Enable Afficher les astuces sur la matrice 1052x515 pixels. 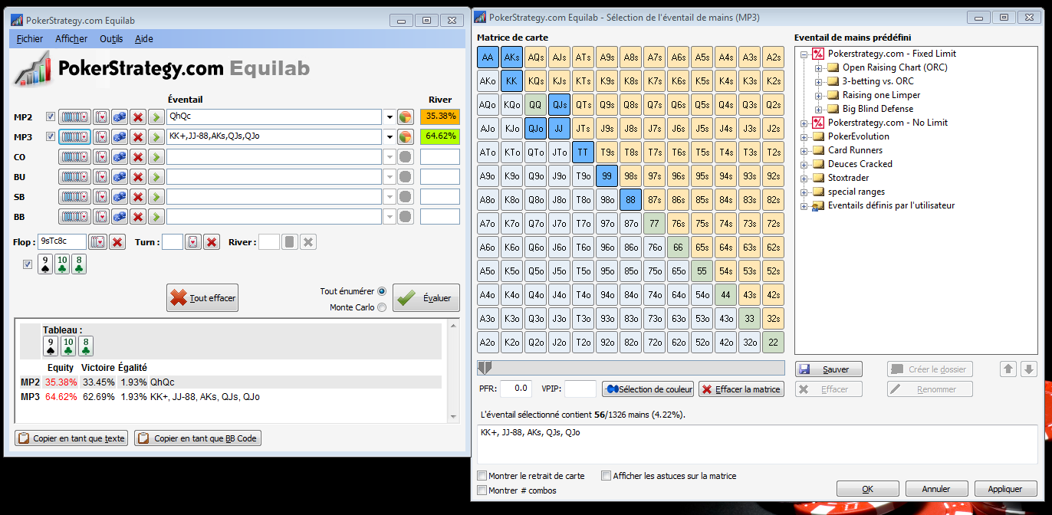606,476
